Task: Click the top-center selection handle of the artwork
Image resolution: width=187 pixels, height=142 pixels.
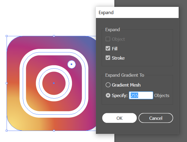Action: tap(54, 36)
